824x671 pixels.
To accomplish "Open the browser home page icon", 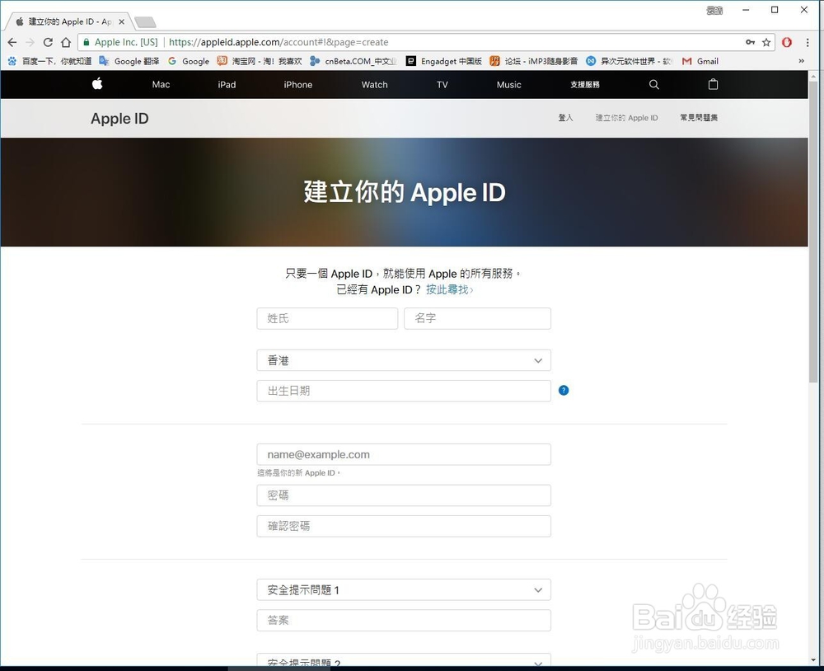I will (x=66, y=43).
